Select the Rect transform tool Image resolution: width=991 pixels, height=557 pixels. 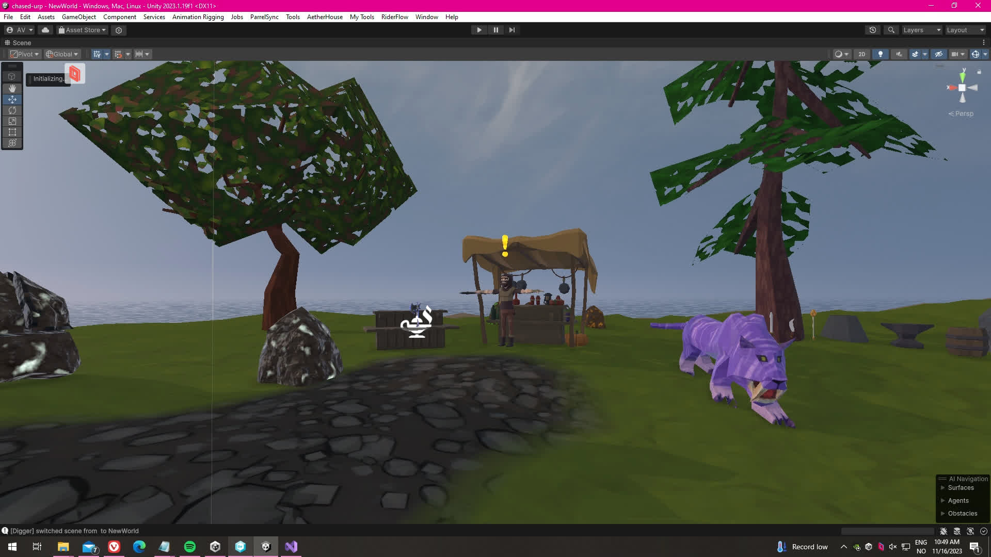[12, 132]
